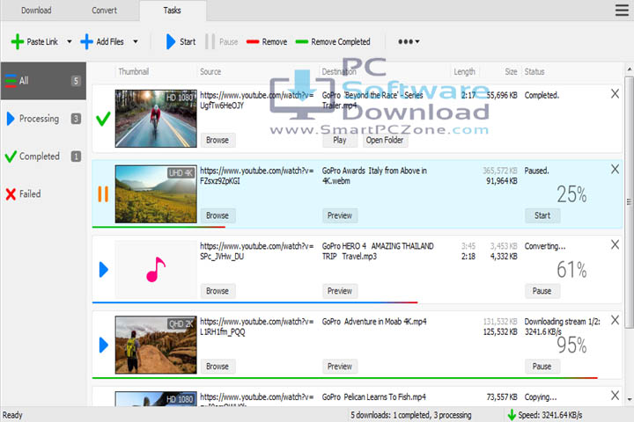The width and height of the screenshot is (634, 422).
Task: Expand the Paste Link dropdown arrow
Action: [70, 41]
